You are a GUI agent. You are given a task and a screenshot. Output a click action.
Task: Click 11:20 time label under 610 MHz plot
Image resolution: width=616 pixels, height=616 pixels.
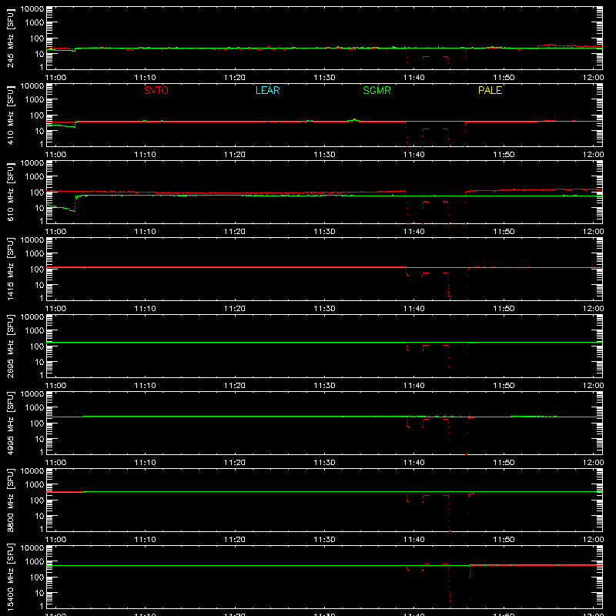click(x=235, y=232)
